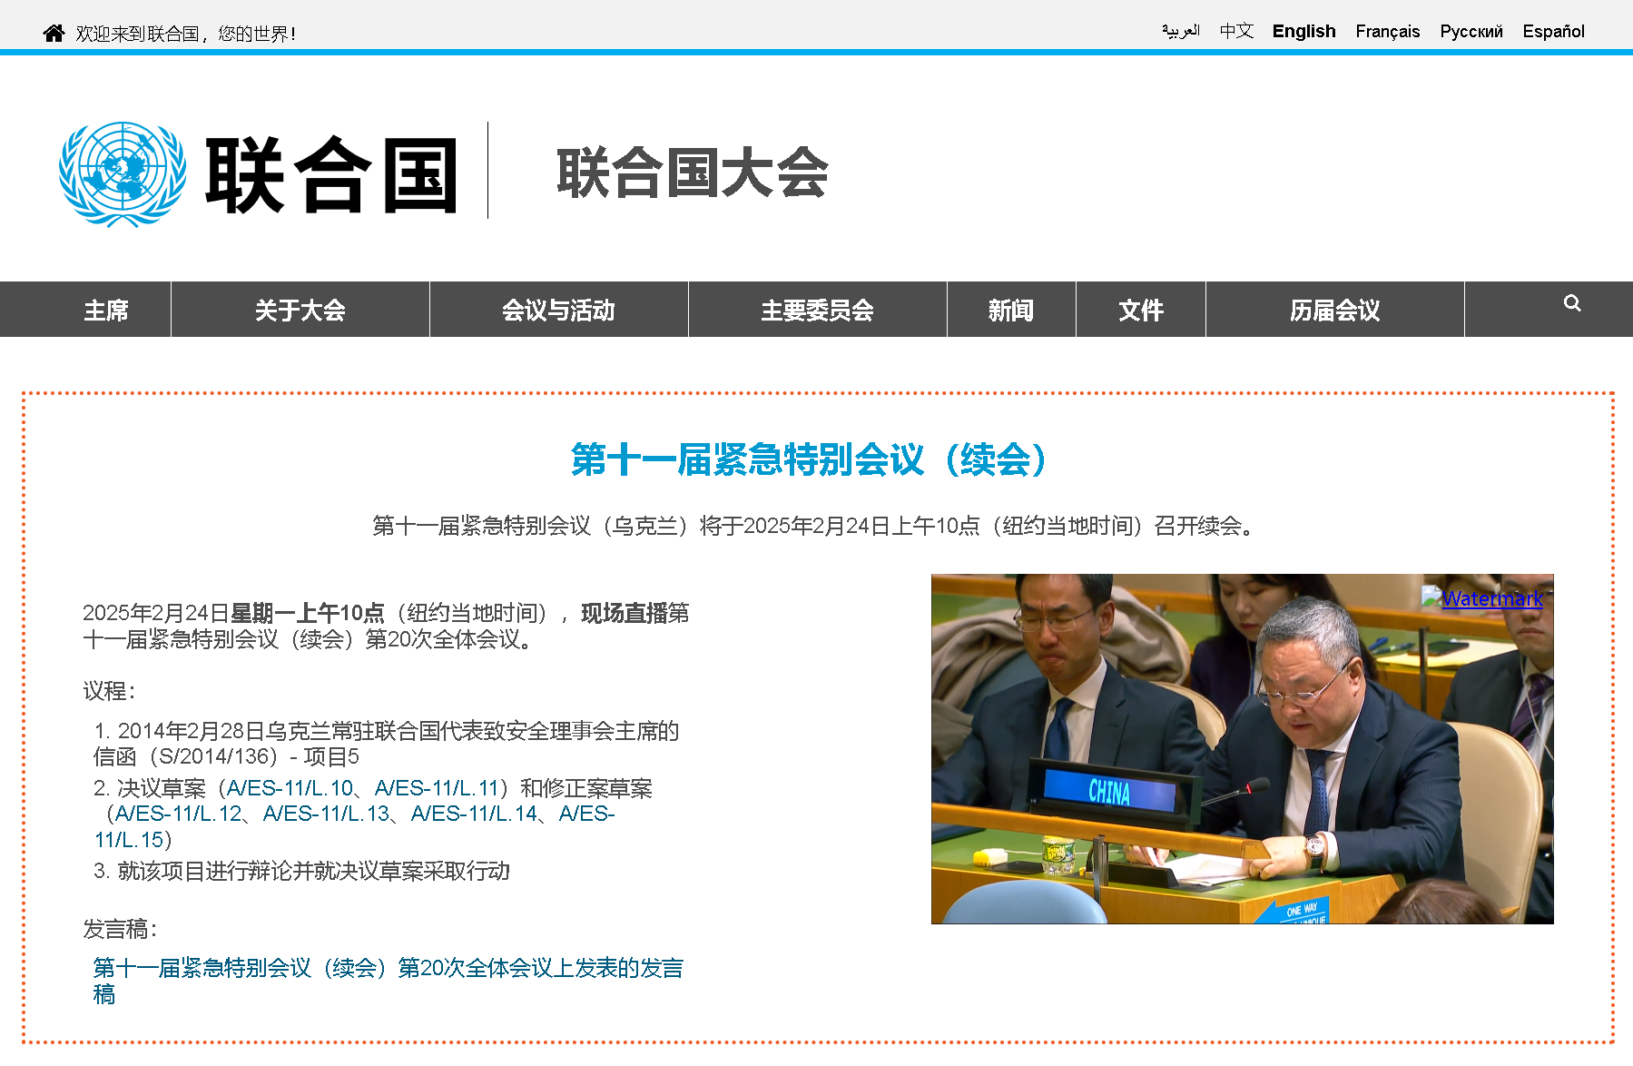Switch language to English

coord(1303,32)
